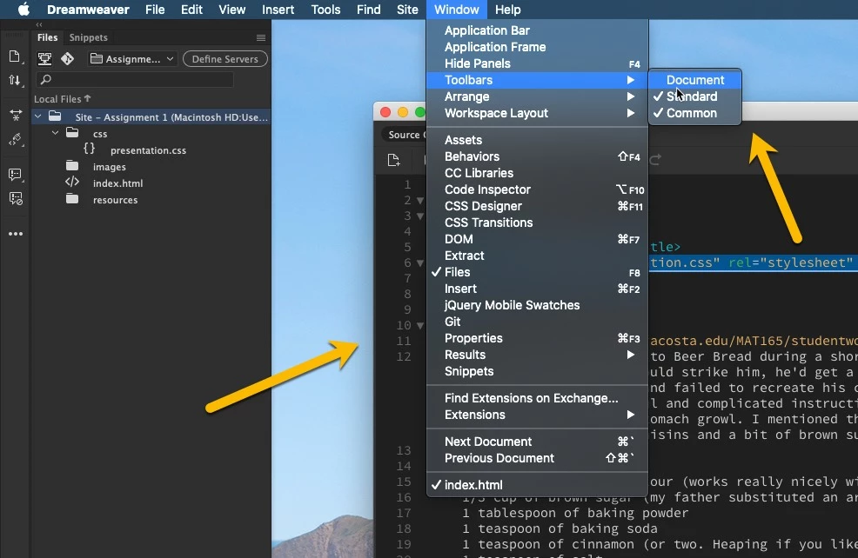This screenshot has width=858, height=558.
Task: Open the File menu
Action: [155, 10]
